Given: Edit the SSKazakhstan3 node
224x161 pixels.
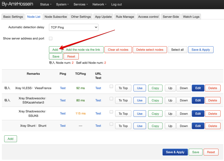Looking at the screenshot, I should pyautogui.click(x=198, y=100).
